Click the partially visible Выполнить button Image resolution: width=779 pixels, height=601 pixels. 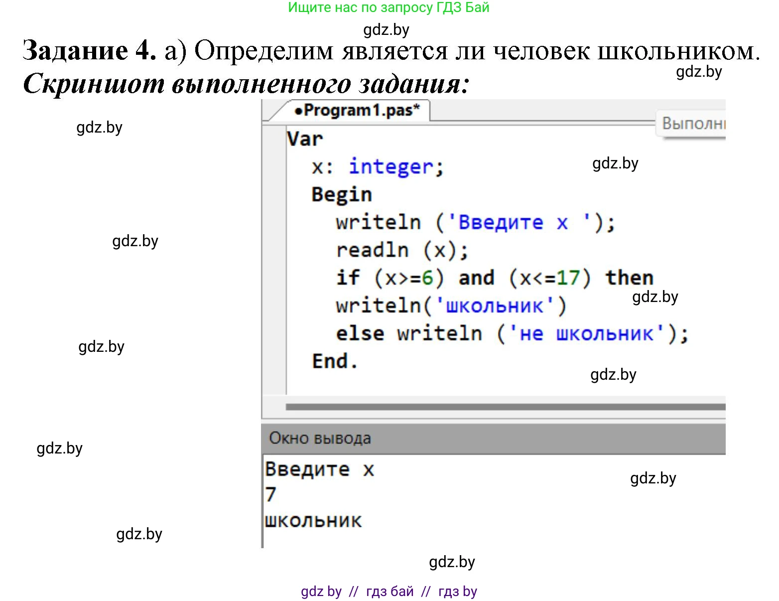(691, 123)
